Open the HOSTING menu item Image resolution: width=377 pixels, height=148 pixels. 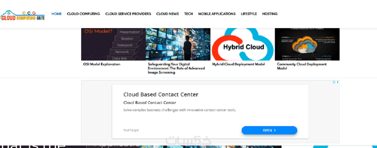pos(270,14)
